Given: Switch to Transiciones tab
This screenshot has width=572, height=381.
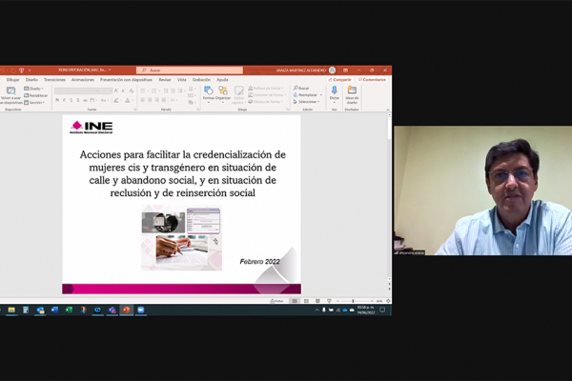Looking at the screenshot, I should tap(54, 79).
